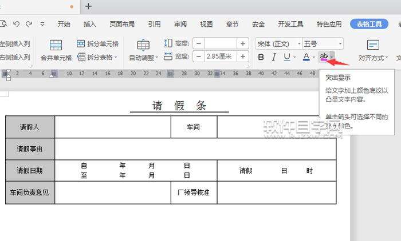
Task: Open the 安全 tab
Action: pos(258,24)
